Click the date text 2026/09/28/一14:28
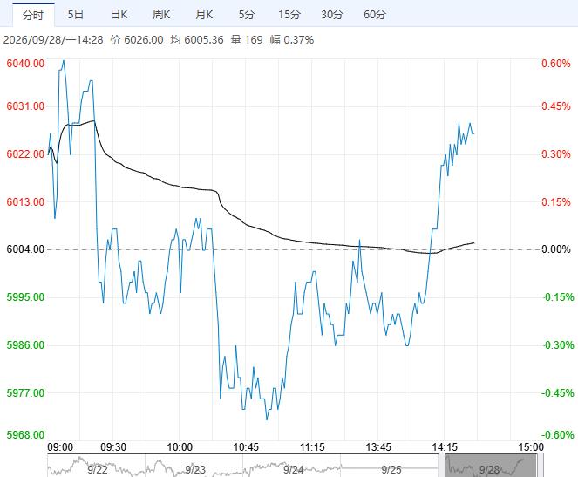The width and height of the screenshot is (578, 477). [x=53, y=40]
